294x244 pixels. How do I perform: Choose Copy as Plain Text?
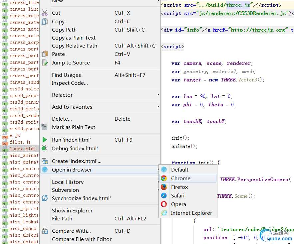[x=100, y=38]
